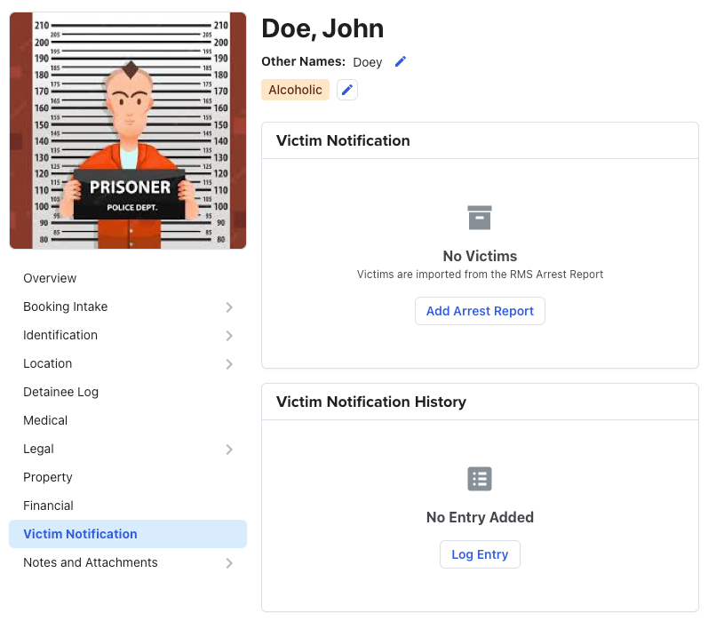Viewport: 708px width, 621px height.
Task: Click the No Victims archive box icon
Action: pyautogui.click(x=480, y=218)
